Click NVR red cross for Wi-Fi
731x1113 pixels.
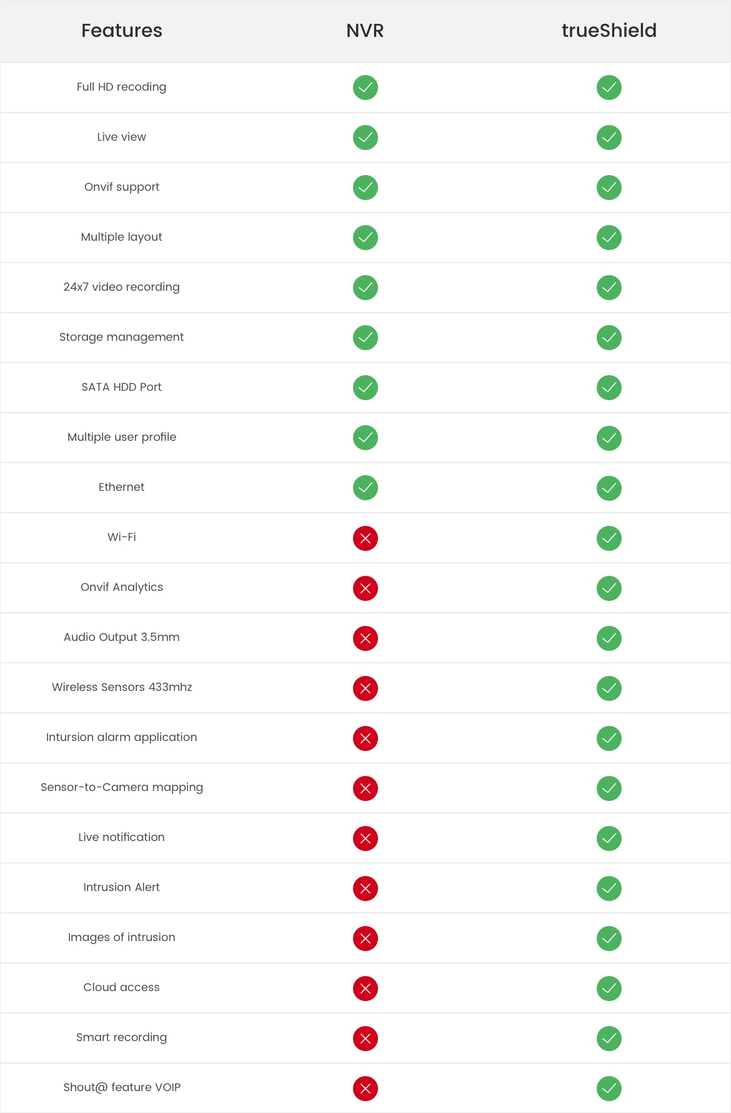[x=365, y=538]
